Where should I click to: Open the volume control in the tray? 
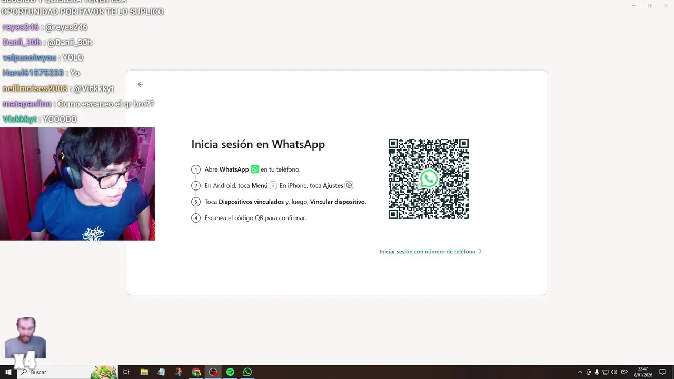(614, 372)
